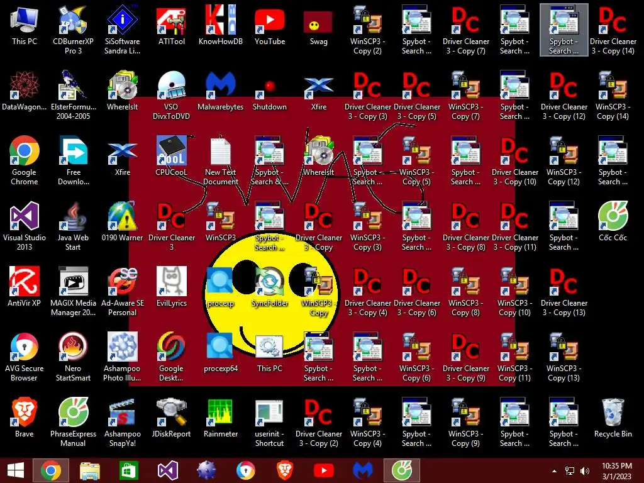Select the Nero StartSmart icon

[x=73, y=357]
